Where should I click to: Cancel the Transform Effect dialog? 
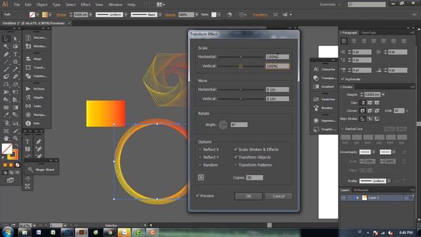(x=278, y=196)
